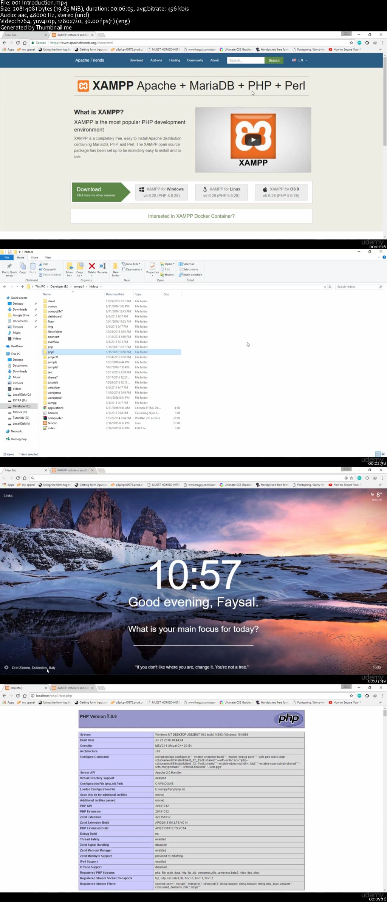Click Select all in the Select group

coord(187,264)
